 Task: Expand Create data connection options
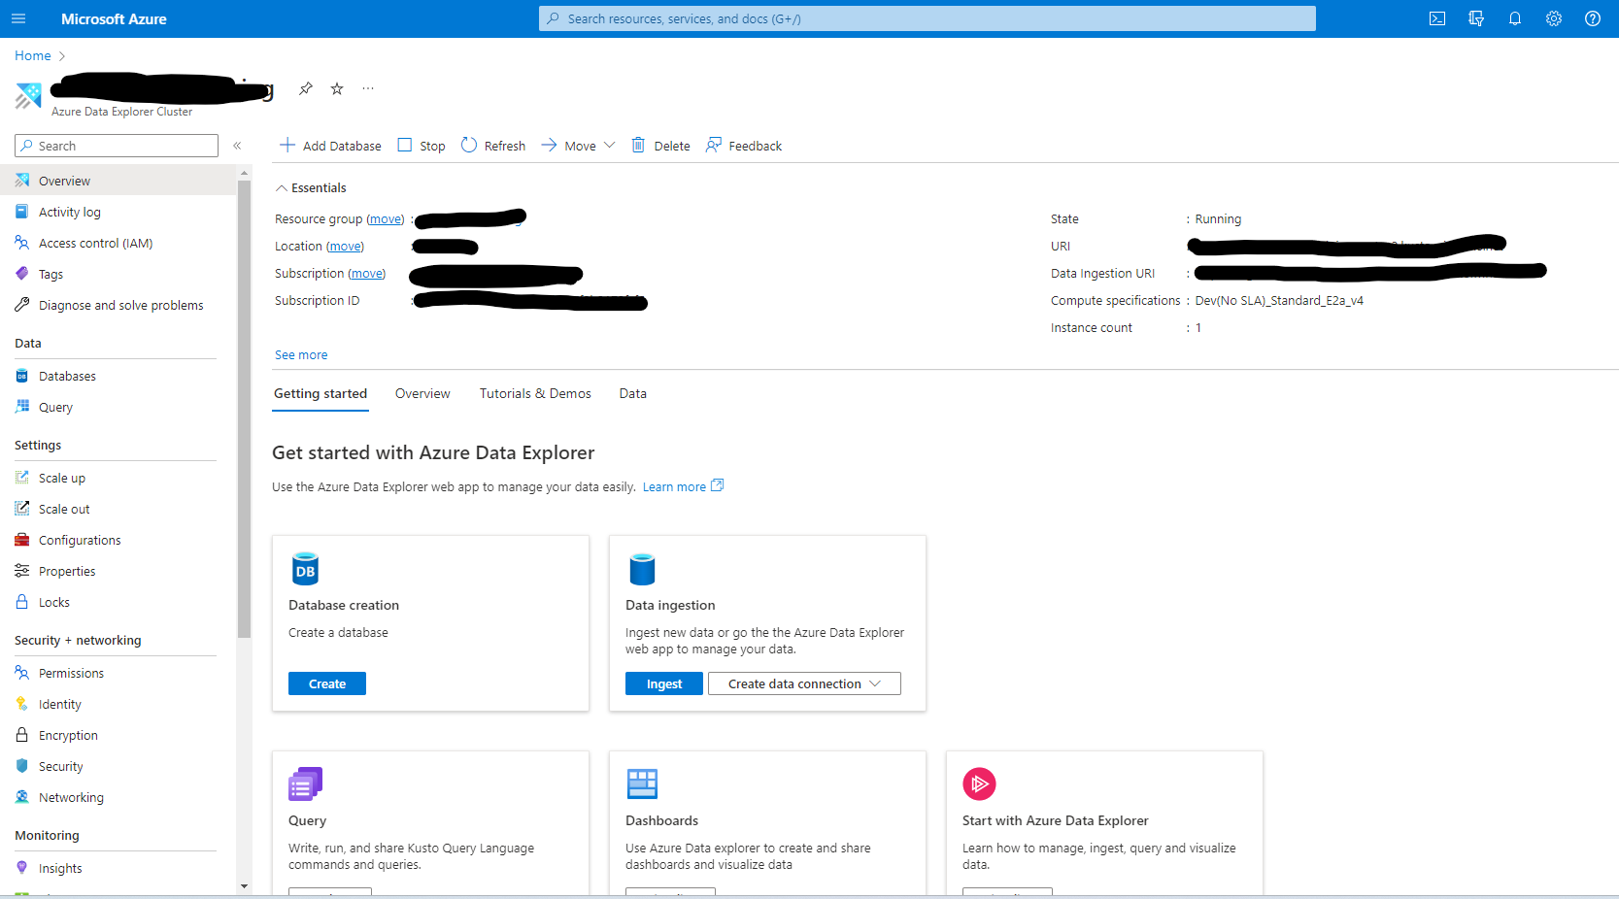coord(803,683)
